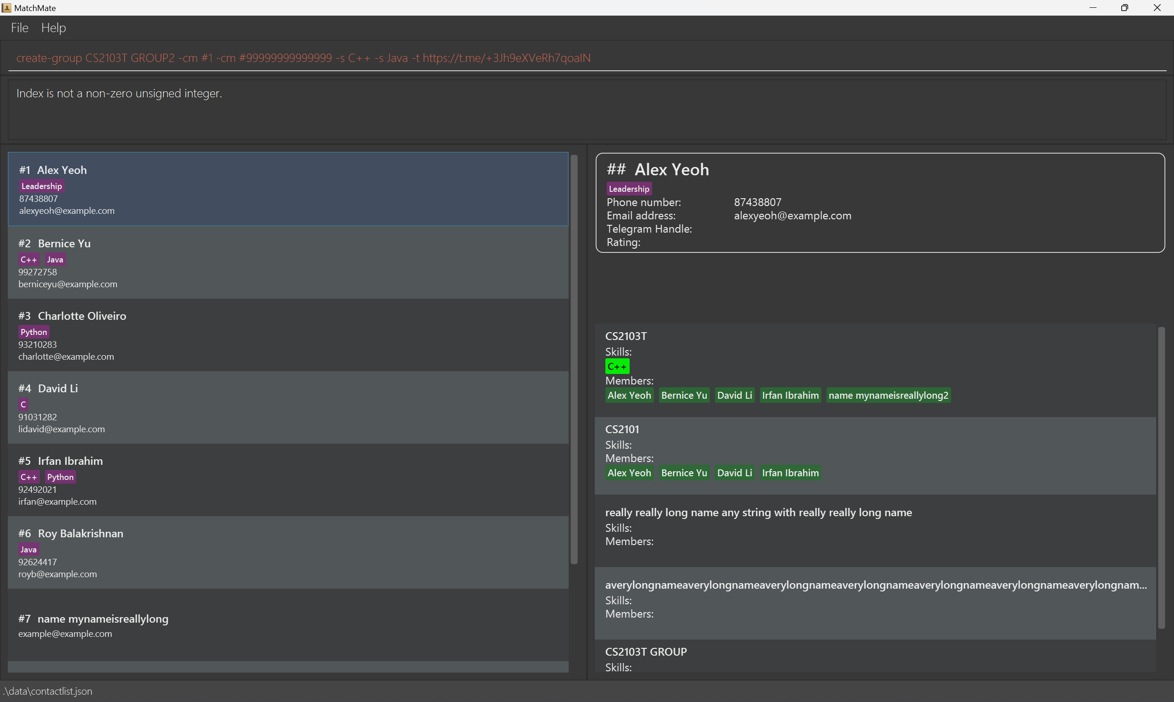
Task: Click Irfan Ibrahim member tag in CS2101 group
Action: 790,473
